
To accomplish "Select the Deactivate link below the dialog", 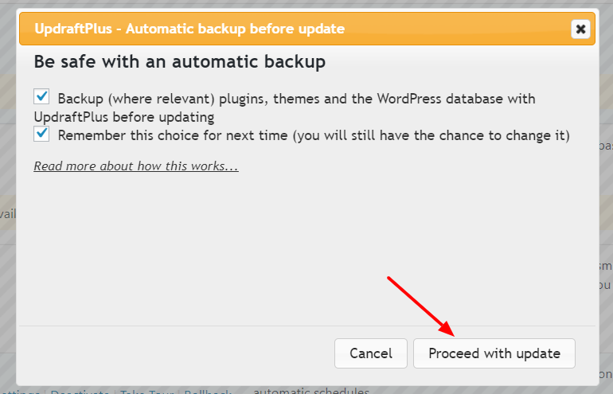I will coord(80,392).
